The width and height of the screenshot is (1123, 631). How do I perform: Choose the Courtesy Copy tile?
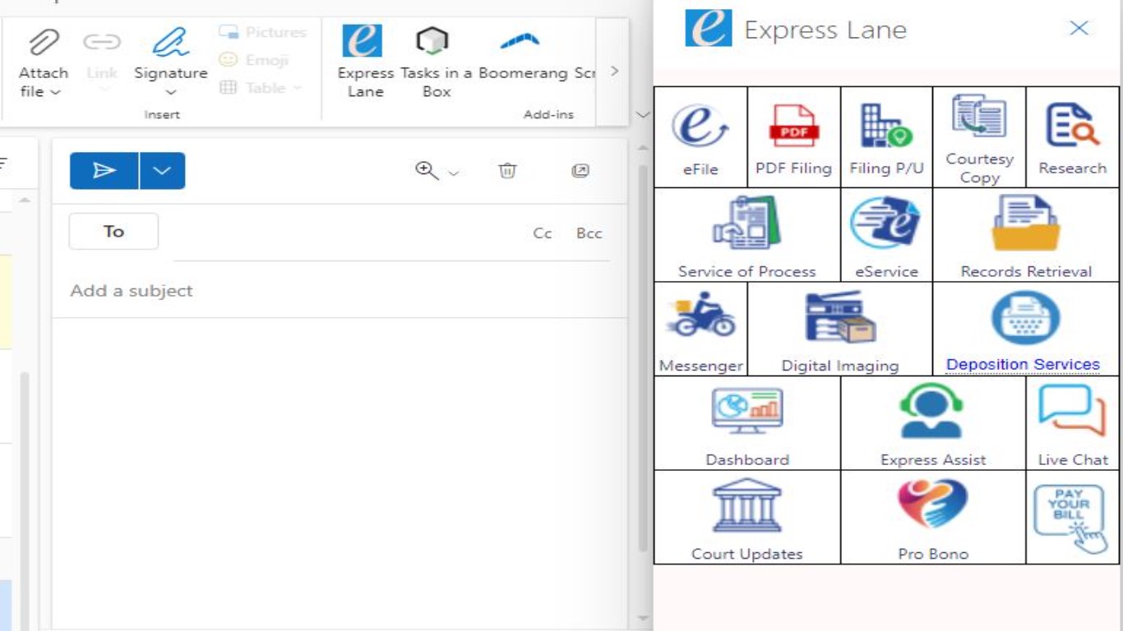(x=979, y=137)
